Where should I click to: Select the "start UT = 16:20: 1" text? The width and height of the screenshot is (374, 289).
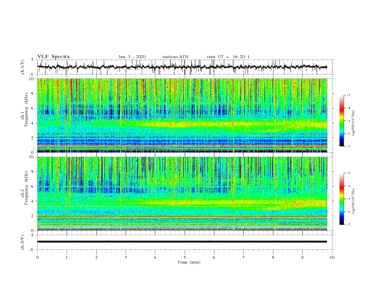(x=228, y=57)
